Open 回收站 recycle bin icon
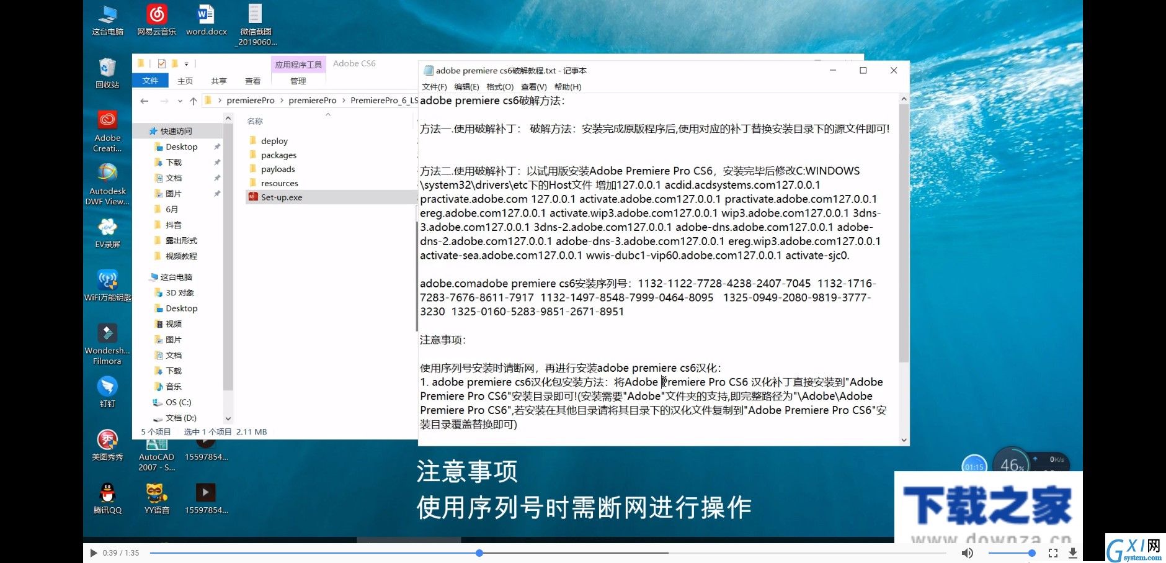The height and width of the screenshot is (563, 1166). pos(107,73)
